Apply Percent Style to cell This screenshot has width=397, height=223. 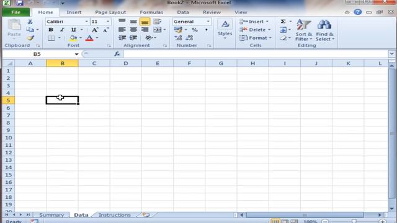point(194,30)
